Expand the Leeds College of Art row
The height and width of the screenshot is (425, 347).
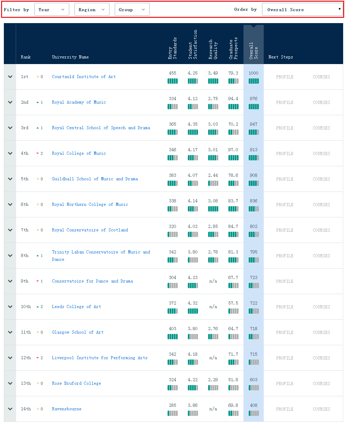(x=10, y=307)
